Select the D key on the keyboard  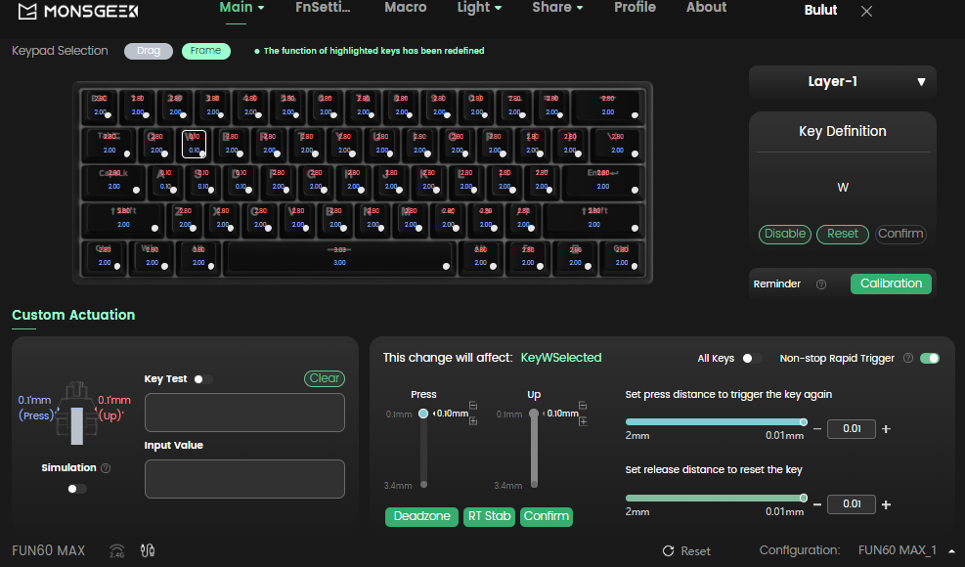click(241, 181)
